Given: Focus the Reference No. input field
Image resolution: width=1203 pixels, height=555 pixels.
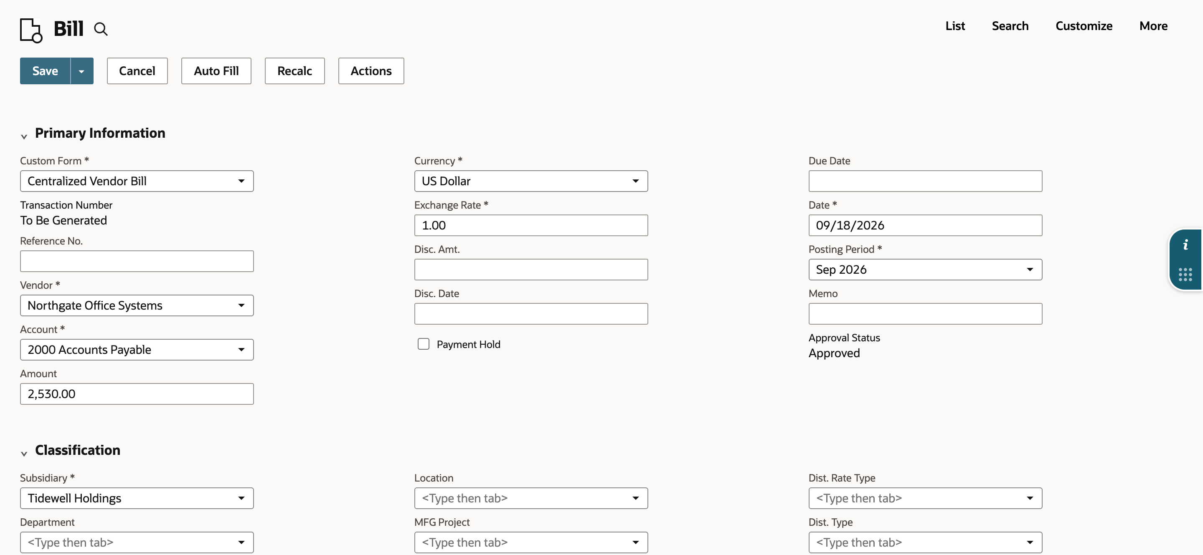Looking at the screenshot, I should point(137,261).
